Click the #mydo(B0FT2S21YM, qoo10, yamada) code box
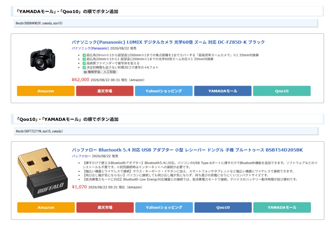Viewport: 335px width, 225px height. pyautogui.click(x=166, y=131)
